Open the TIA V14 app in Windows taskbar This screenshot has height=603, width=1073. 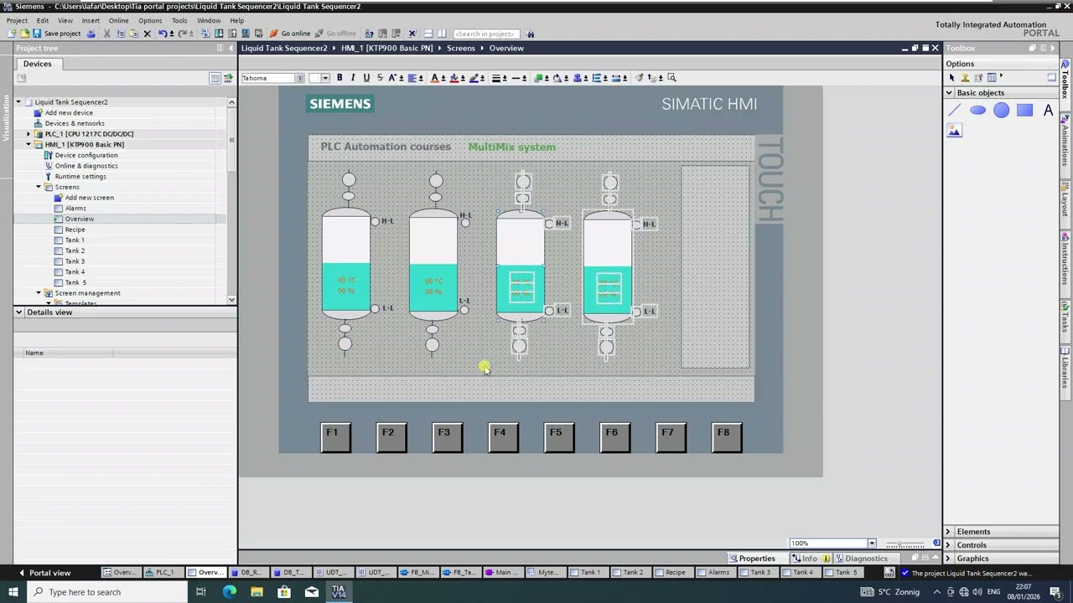point(339,591)
